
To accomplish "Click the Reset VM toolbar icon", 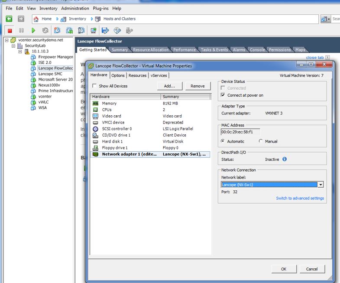I will click(x=45, y=30).
